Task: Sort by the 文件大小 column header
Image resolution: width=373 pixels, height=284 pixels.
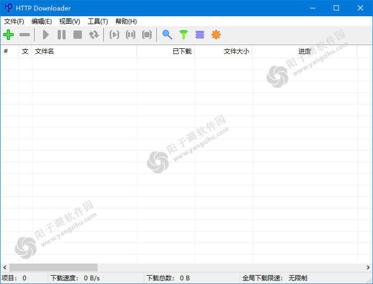Action: point(223,51)
